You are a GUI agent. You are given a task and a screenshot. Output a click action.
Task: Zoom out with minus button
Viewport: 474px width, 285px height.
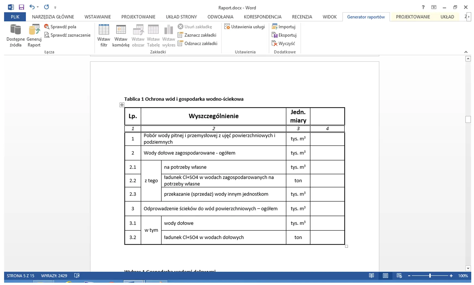[409, 275]
